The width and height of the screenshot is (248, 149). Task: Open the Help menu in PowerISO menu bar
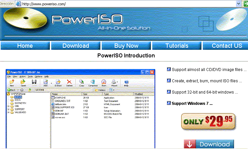46,77
